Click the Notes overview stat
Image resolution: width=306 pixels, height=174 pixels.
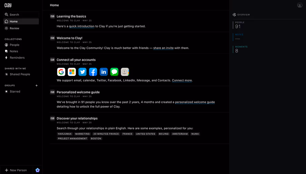pos(239,37)
